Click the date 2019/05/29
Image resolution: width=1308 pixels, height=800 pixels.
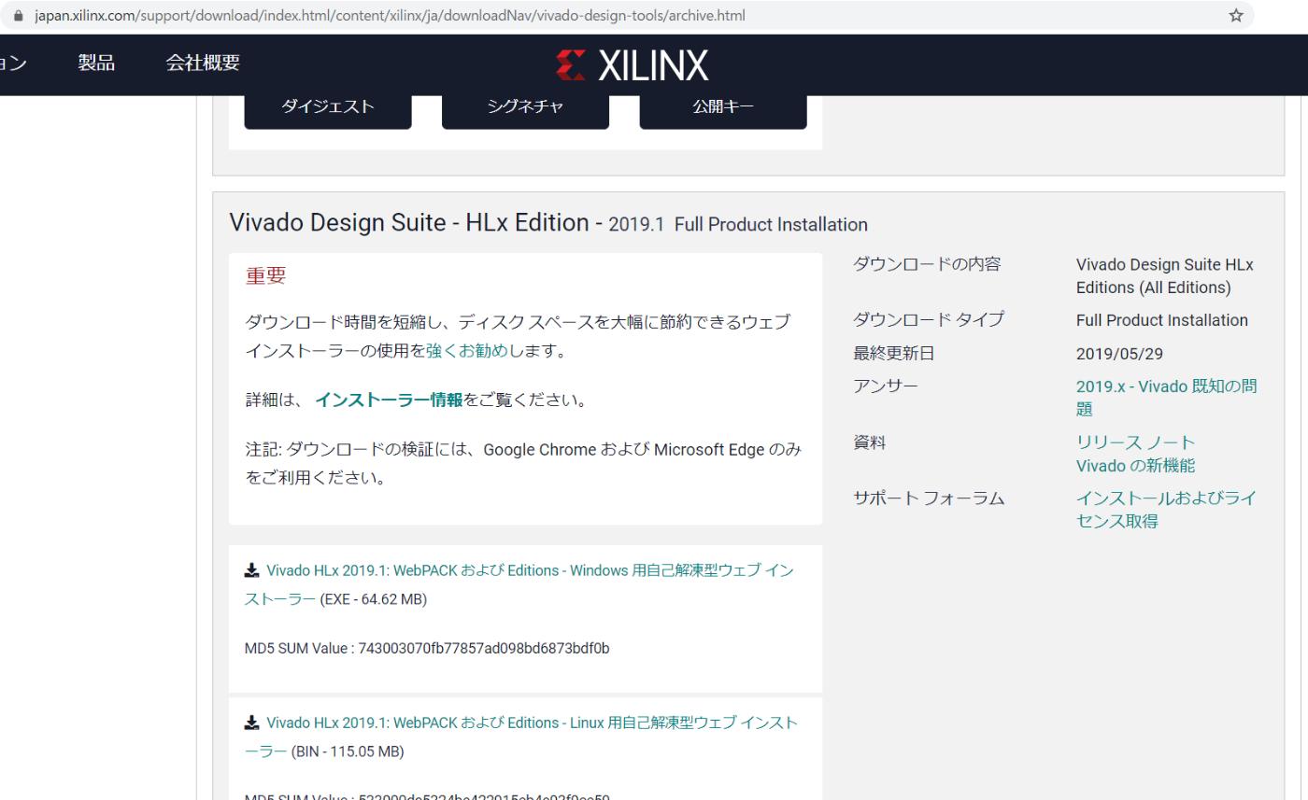click(1119, 354)
